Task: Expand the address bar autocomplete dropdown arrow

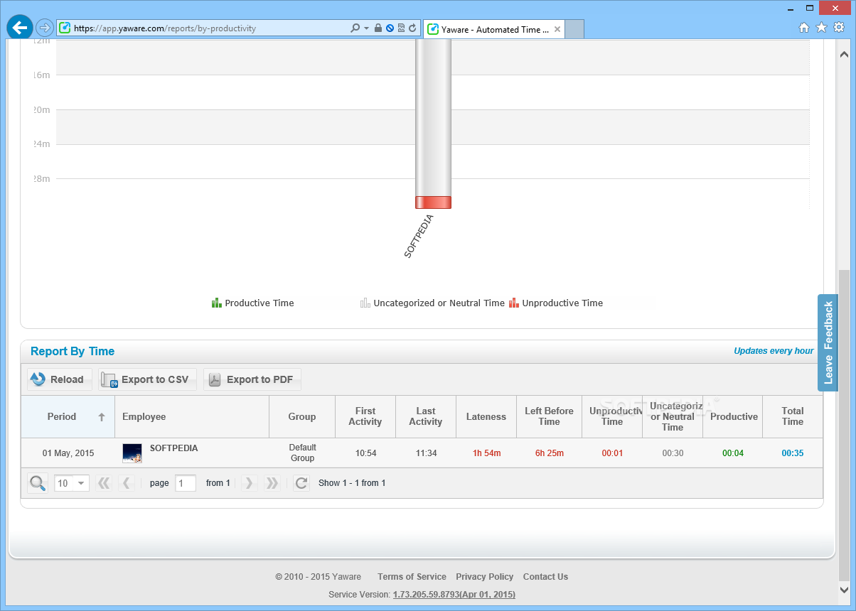Action: [366, 28]
